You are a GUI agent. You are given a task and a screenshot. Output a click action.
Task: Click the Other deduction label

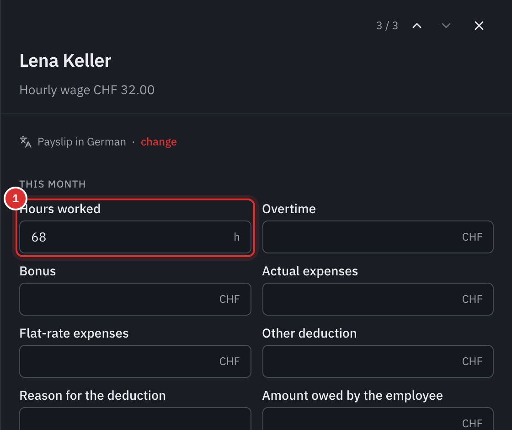[309, 333]
